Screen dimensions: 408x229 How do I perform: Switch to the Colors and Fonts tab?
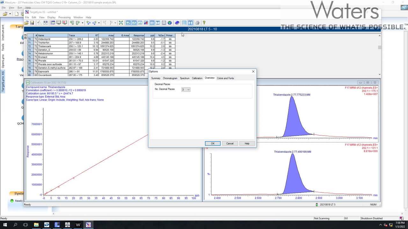[225, 78]
